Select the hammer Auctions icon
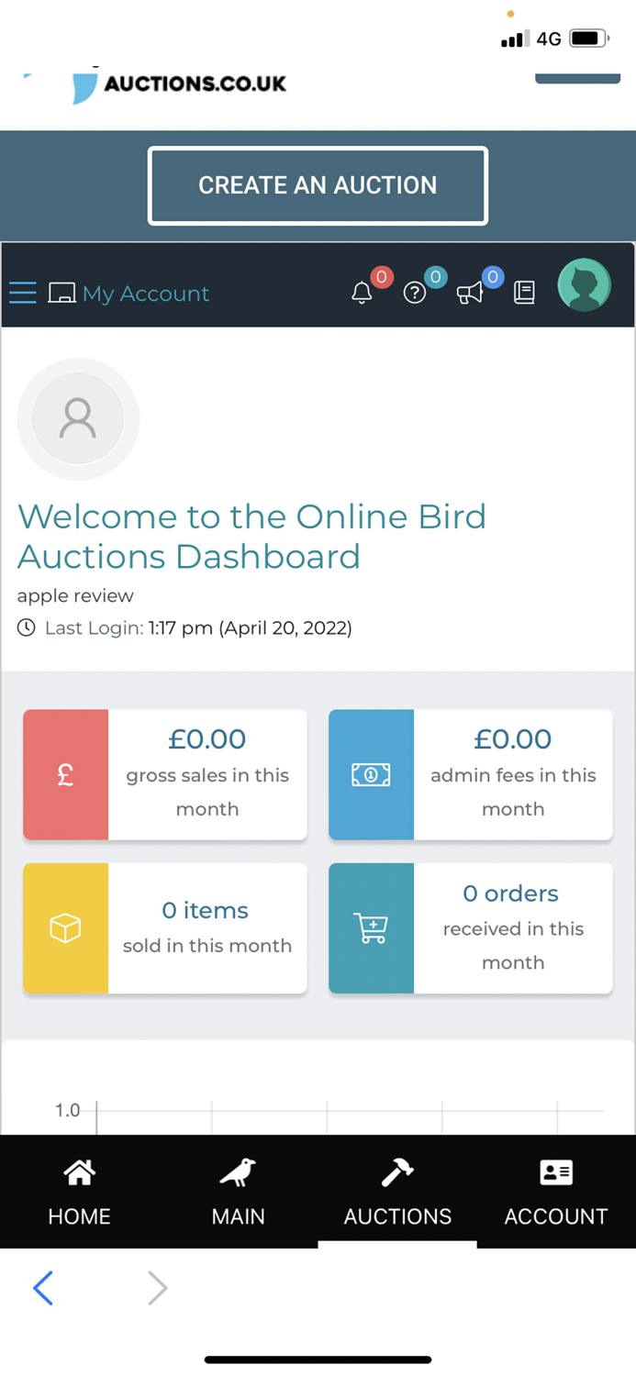The height and width of the screenshot is (1376, 636). click(x=396, y=1172)
